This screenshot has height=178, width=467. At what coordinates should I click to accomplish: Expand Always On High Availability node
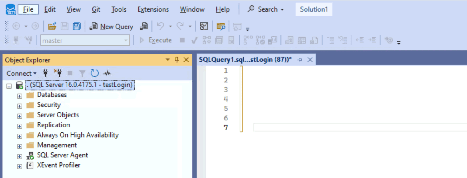click(x=19, y=136)
